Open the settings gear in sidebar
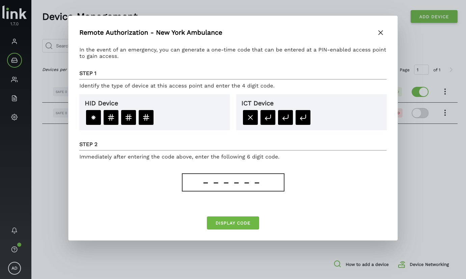This screenshot has width=466, height=279. (14, 117)
